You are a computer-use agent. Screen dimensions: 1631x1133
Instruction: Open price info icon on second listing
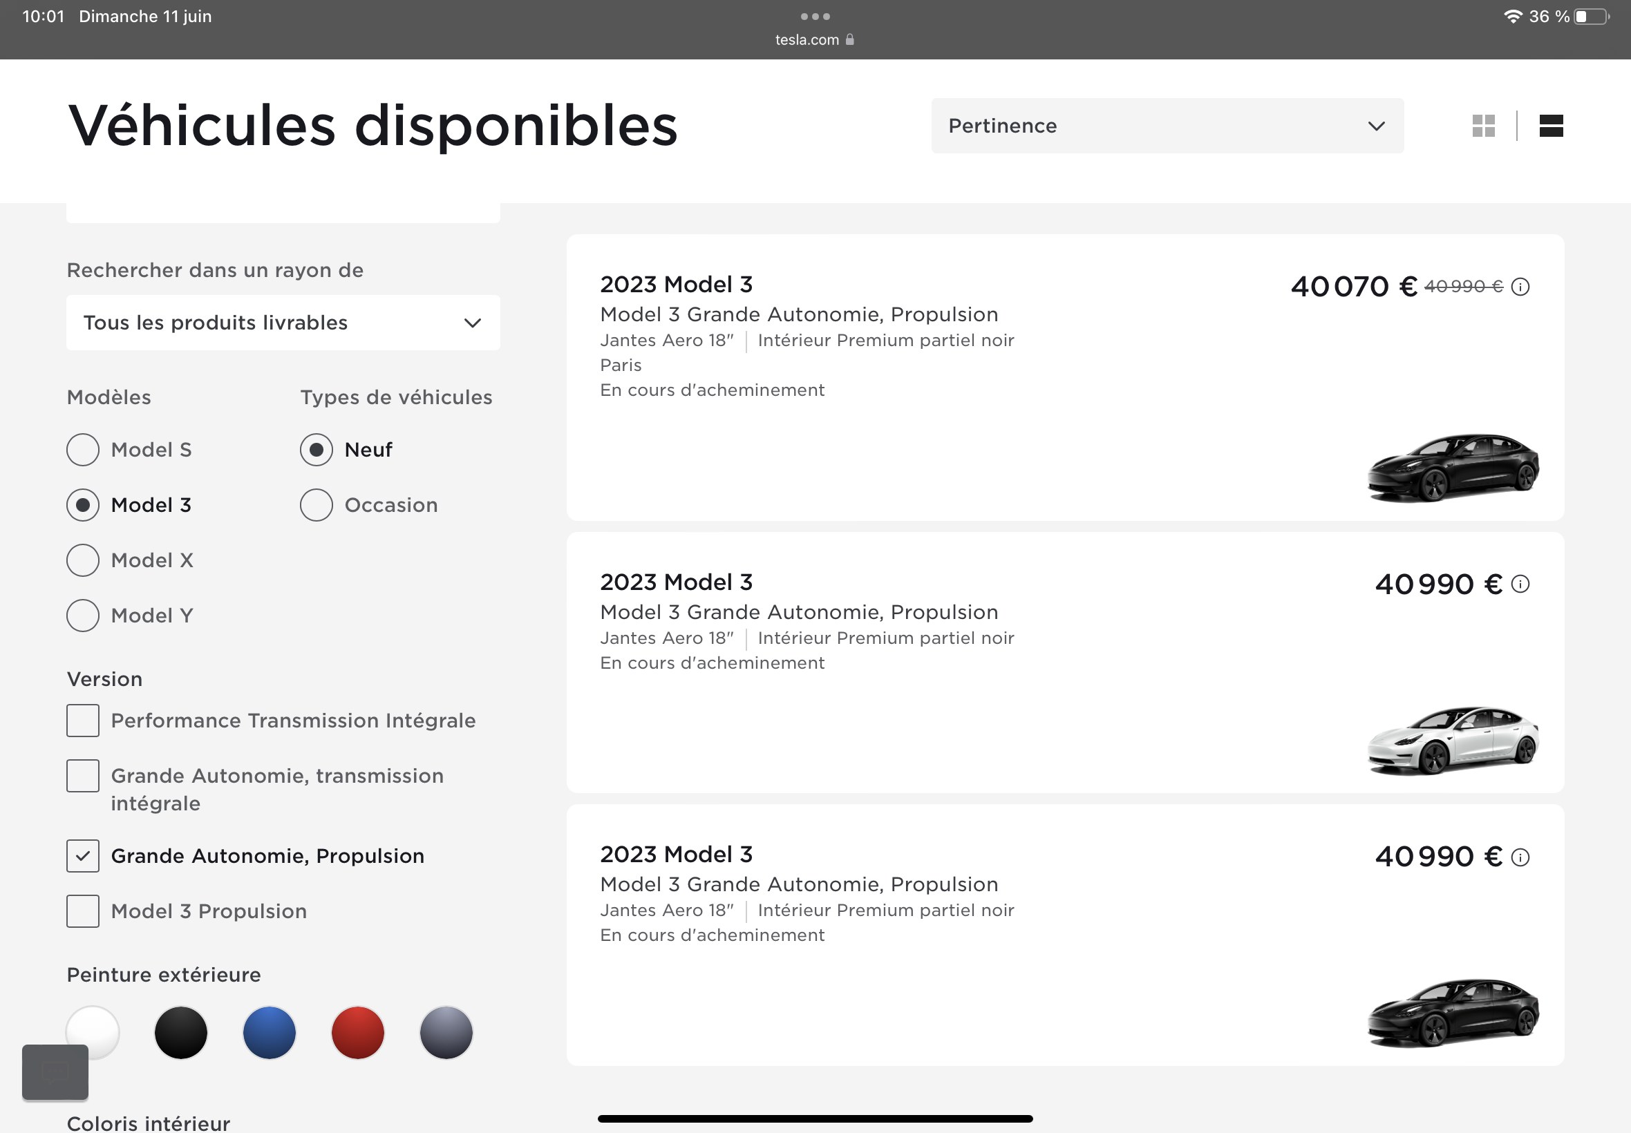[x=1520, y=584]
